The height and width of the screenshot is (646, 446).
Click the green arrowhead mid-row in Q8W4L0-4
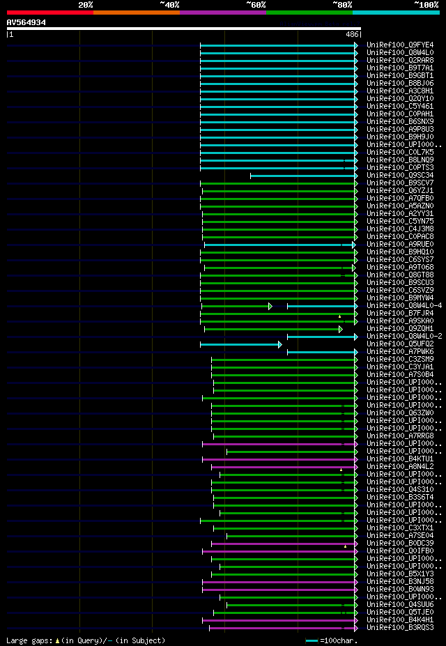[x=270, y=306]
